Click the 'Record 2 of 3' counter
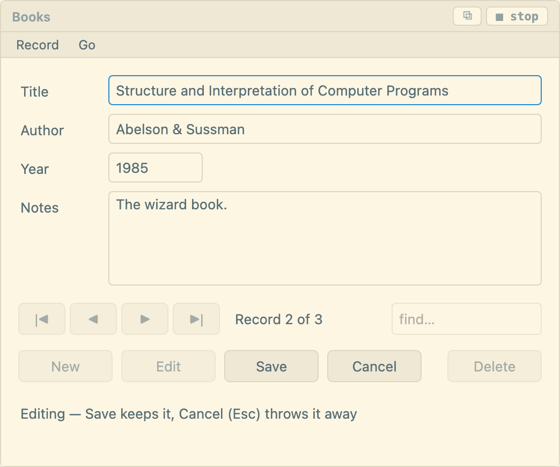This screenshot has width=560, height=467. click(278, 319)
